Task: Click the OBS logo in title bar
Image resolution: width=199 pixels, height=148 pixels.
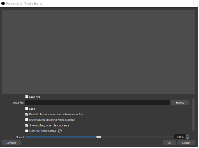Action: tap(3, 3)
